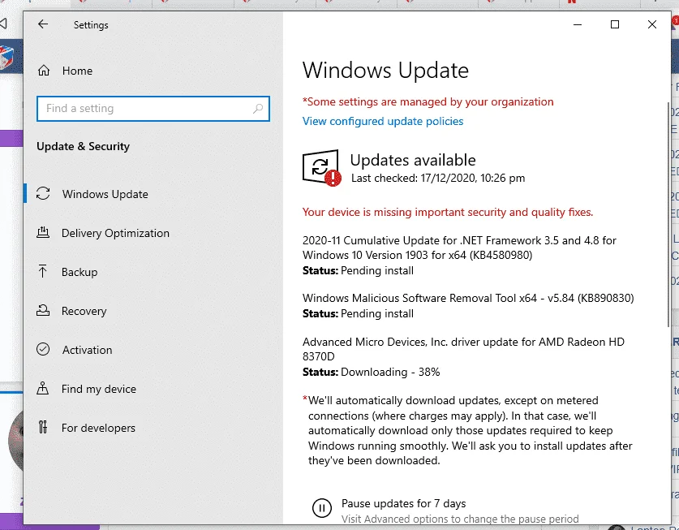The width and height of the screenshot is (679, 530).
Task: Open View configured update policies link
Action: click(x=383, y=122)
